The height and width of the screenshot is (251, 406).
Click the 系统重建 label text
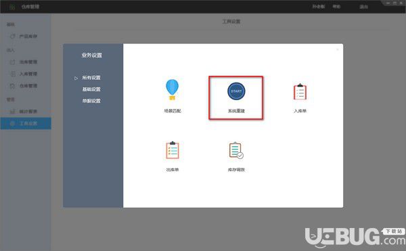pos(236,111)
